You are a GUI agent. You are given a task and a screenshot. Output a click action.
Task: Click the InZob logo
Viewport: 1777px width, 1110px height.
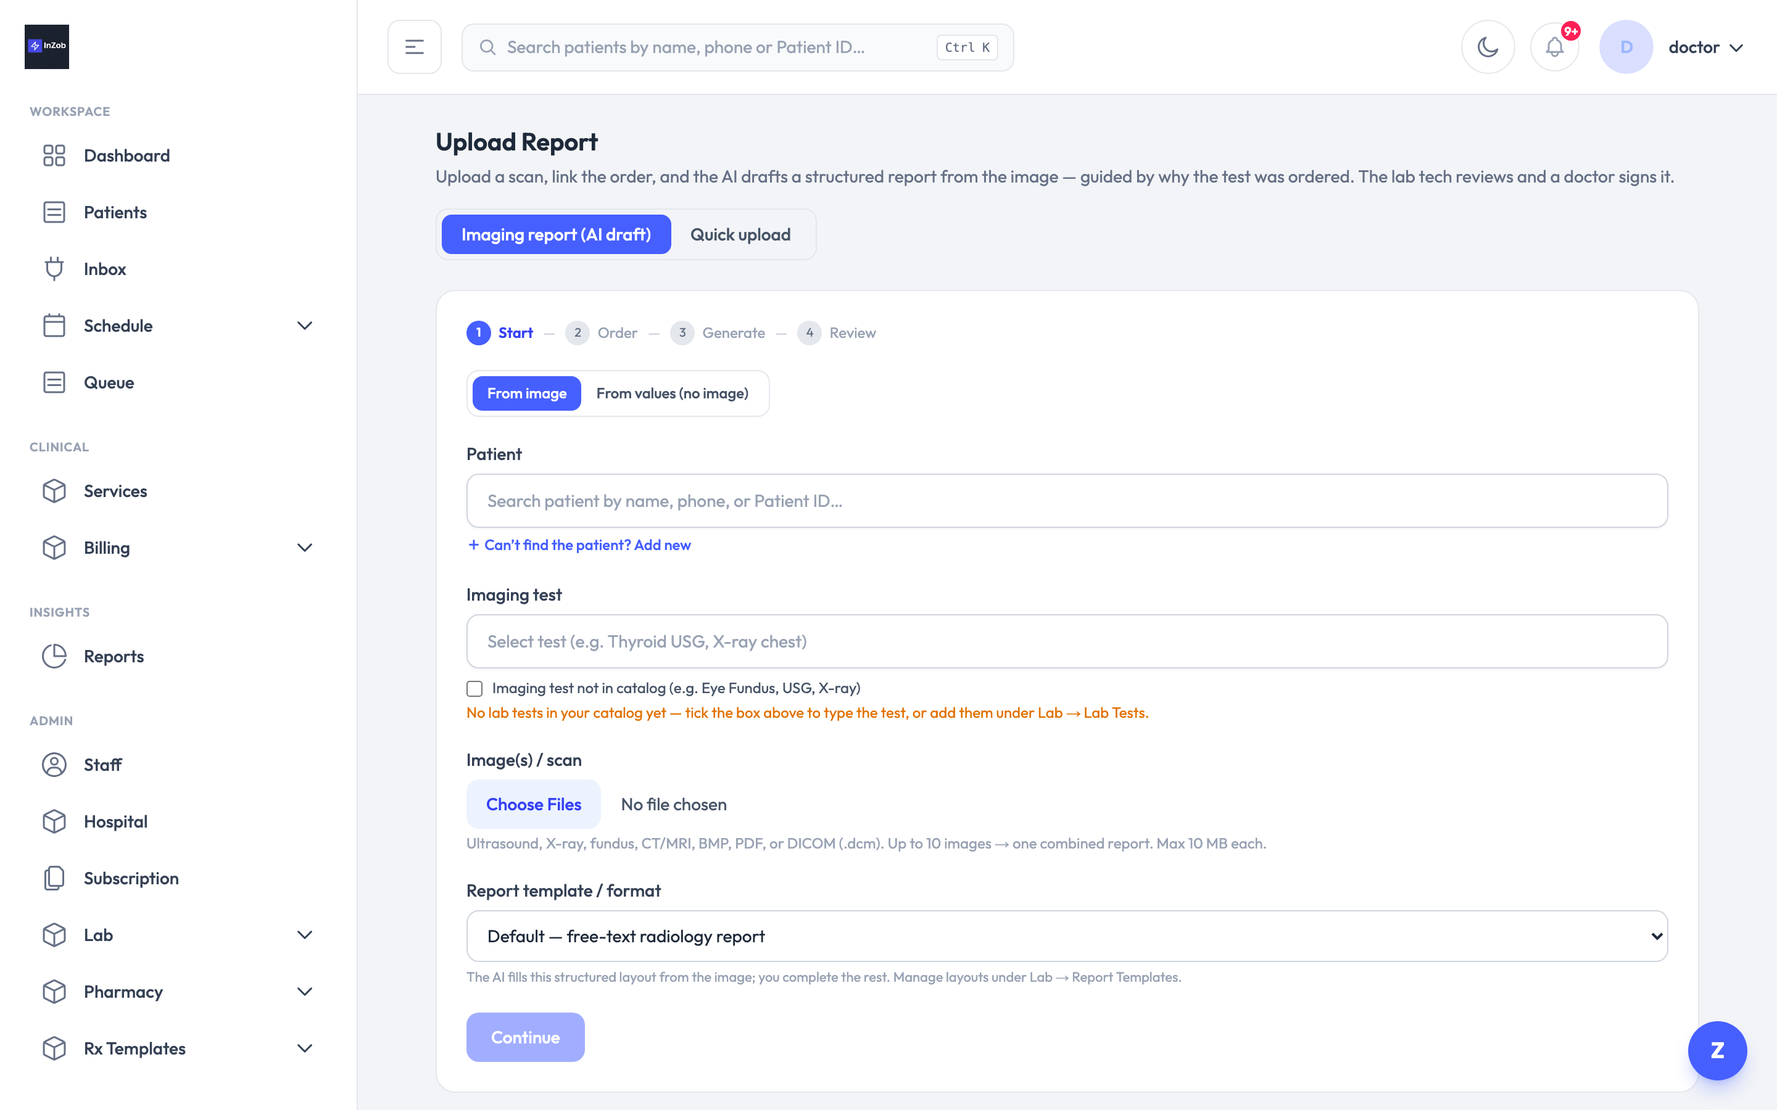[47, 46]
